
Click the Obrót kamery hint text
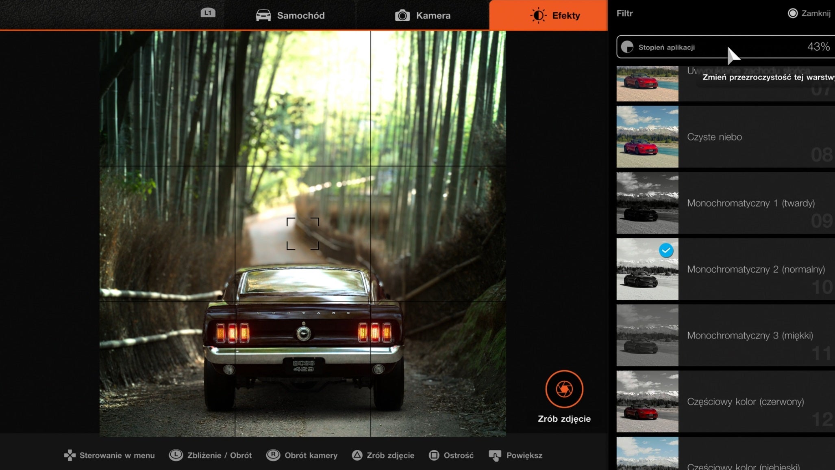click(x=311, y=455)
